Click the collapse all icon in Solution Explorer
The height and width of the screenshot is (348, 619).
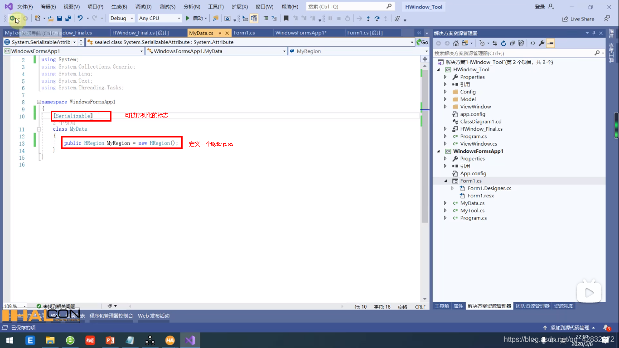click(x=512, y=43)
